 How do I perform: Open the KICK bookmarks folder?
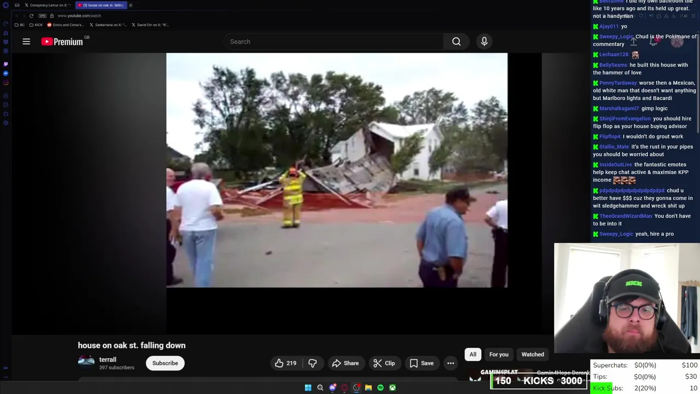point(36,25)
